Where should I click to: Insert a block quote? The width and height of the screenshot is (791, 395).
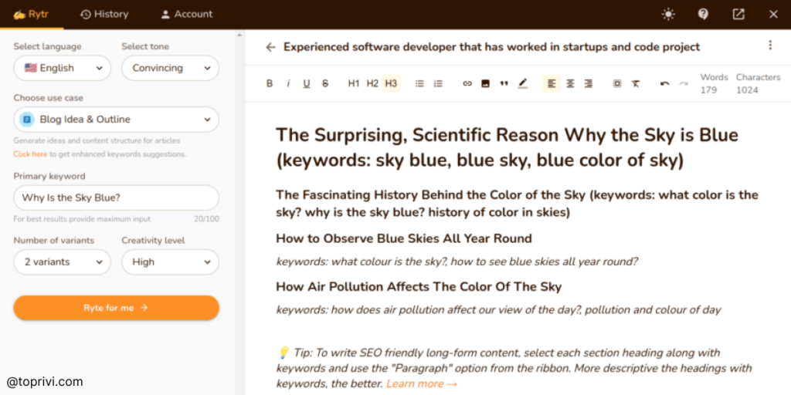click(x=504, y=83)
